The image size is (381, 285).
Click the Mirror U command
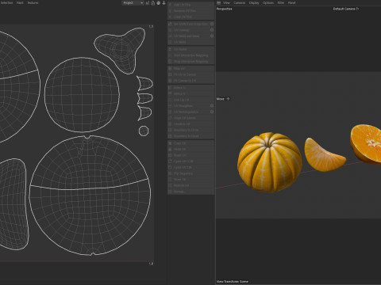point(179,88)
